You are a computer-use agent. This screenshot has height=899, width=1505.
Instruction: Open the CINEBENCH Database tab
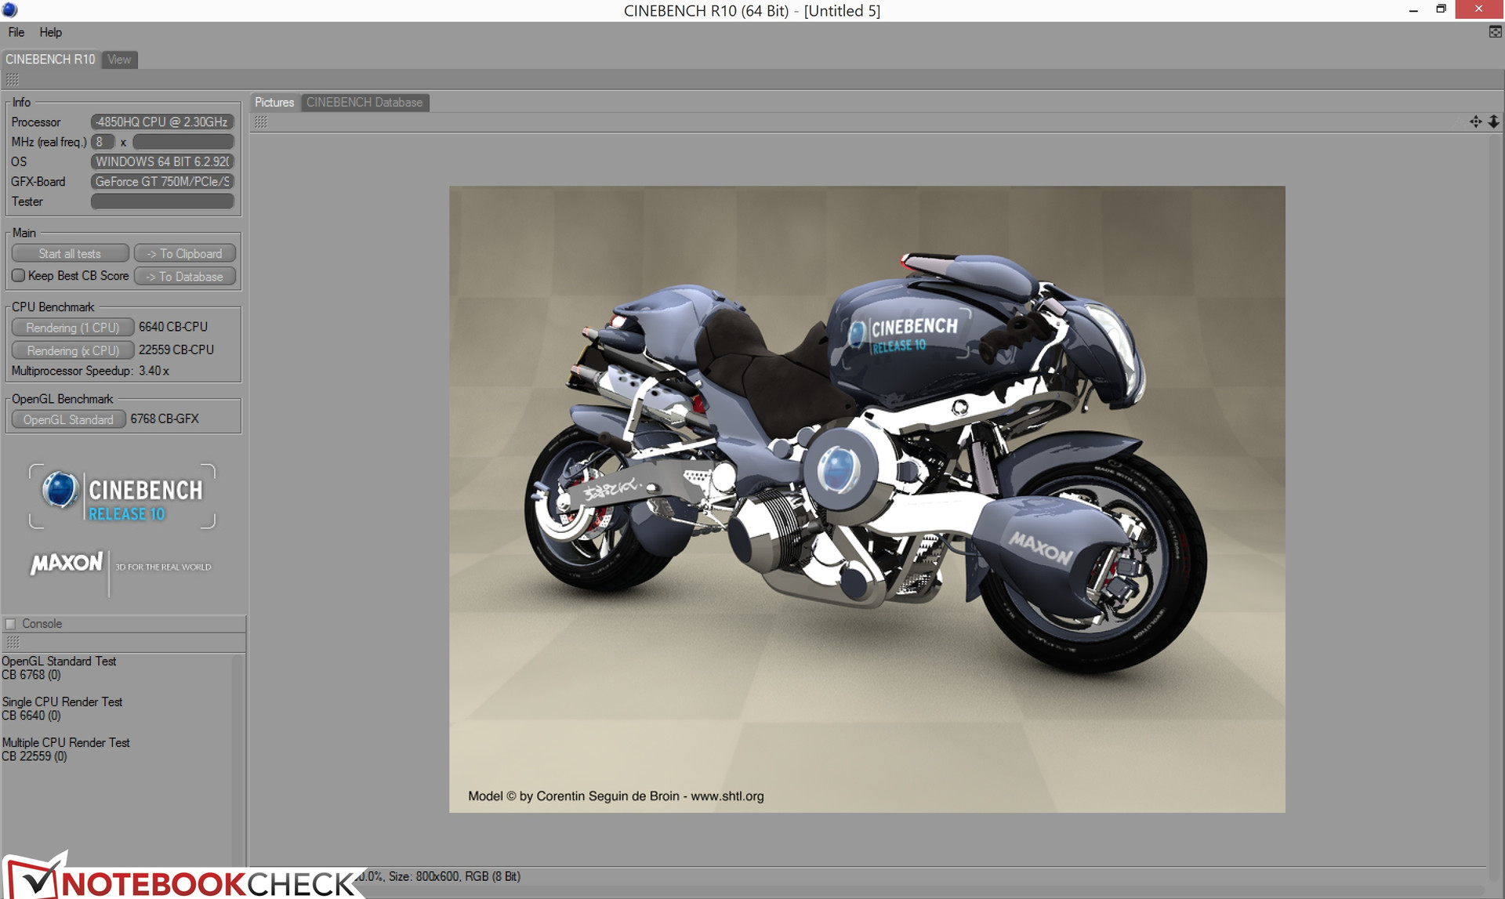[x=364, y=103]
